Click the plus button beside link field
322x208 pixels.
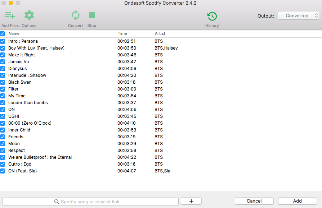[191, 201]
